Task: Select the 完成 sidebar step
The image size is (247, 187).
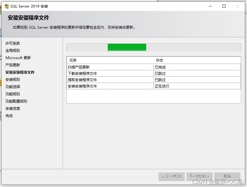Action: [9, 116]
